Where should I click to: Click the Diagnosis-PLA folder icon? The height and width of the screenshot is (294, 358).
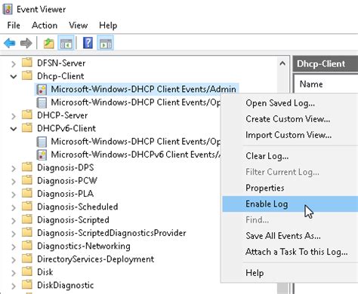tap(27, 193)
